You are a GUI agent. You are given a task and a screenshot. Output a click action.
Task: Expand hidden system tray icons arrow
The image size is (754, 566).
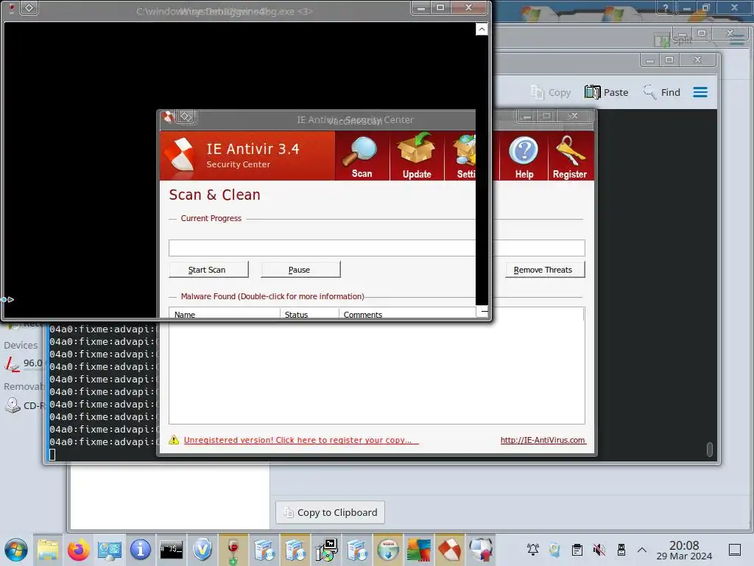click(x=642, y=550)
